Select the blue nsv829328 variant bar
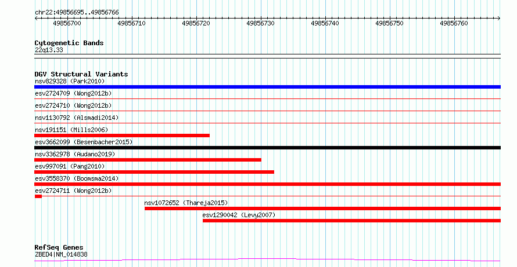Viewport: 517px width, 267px height. (x=267, y=87)
